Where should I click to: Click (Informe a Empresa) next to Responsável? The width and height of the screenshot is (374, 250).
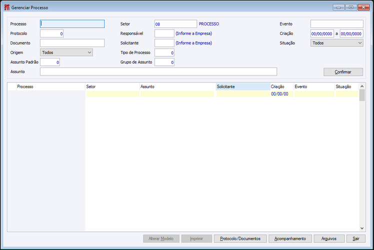coord(193,33)
